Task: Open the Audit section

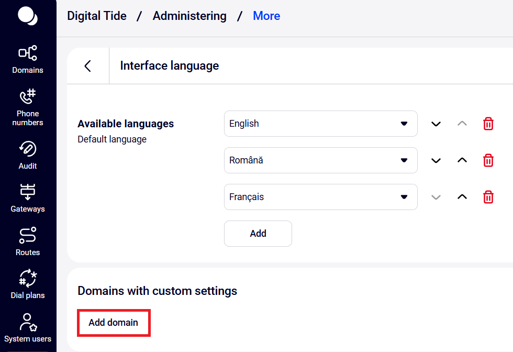Action: [28, 155]
